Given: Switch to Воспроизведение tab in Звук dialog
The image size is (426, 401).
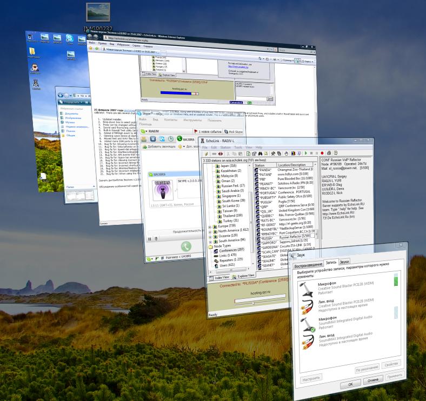Looking at the screenshot, I should pos(308,265).
